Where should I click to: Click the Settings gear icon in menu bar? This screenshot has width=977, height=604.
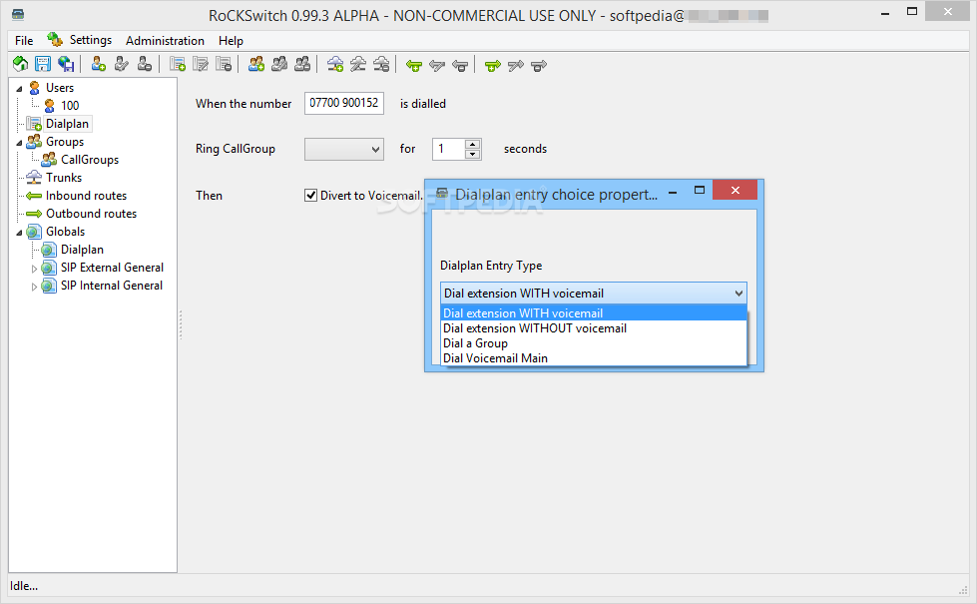[55, 39]
